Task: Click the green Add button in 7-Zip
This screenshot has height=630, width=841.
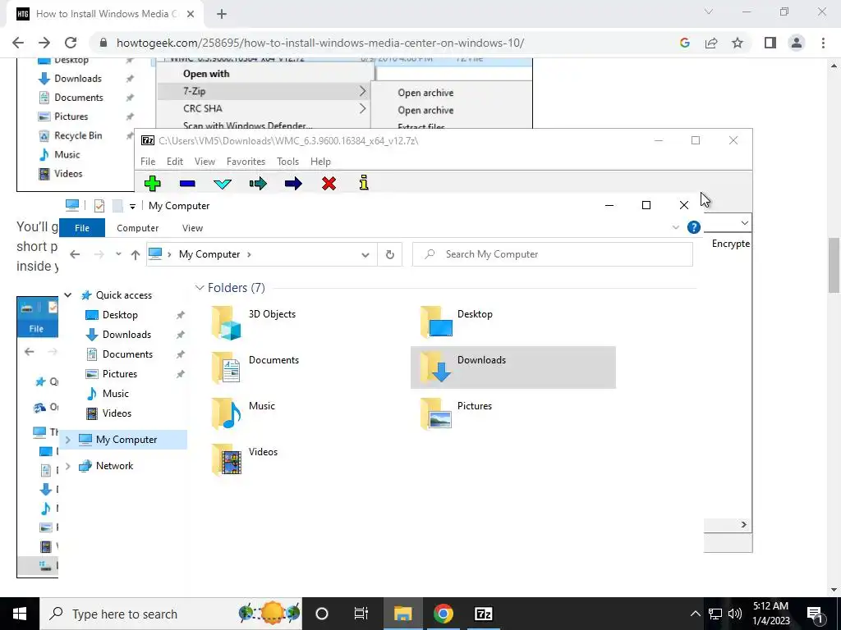Action: (152, 184)
